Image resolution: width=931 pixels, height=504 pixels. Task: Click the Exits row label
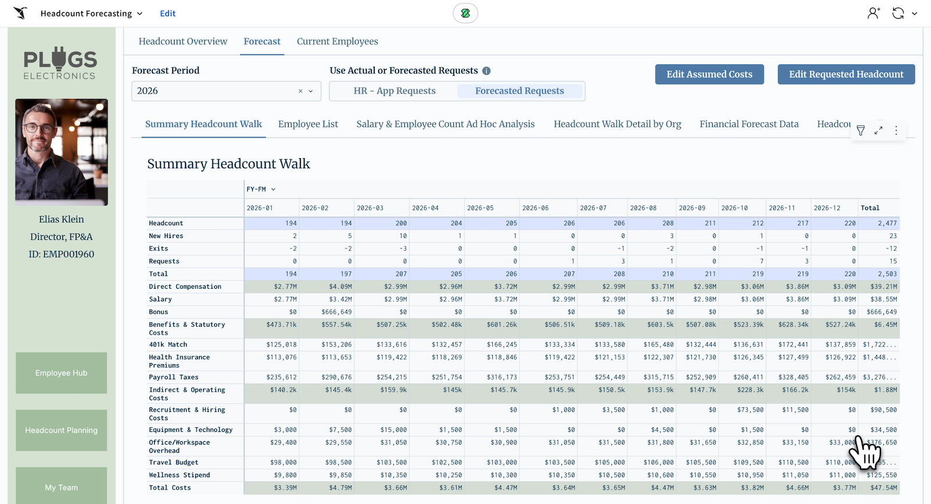click(x=158, y=249)
